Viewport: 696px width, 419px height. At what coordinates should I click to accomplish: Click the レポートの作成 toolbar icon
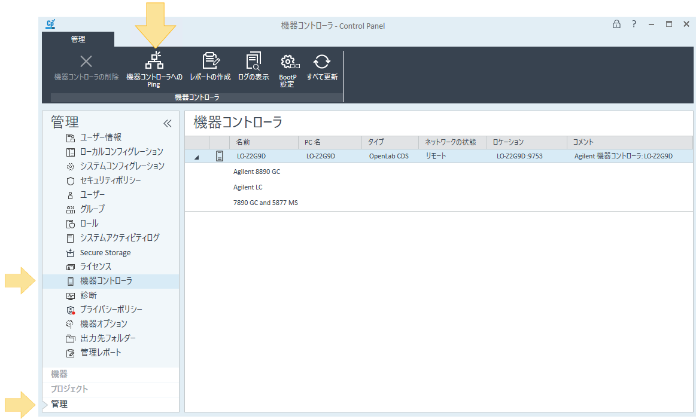point(210,62)
